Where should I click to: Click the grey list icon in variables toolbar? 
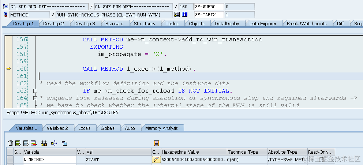(26, 143)
